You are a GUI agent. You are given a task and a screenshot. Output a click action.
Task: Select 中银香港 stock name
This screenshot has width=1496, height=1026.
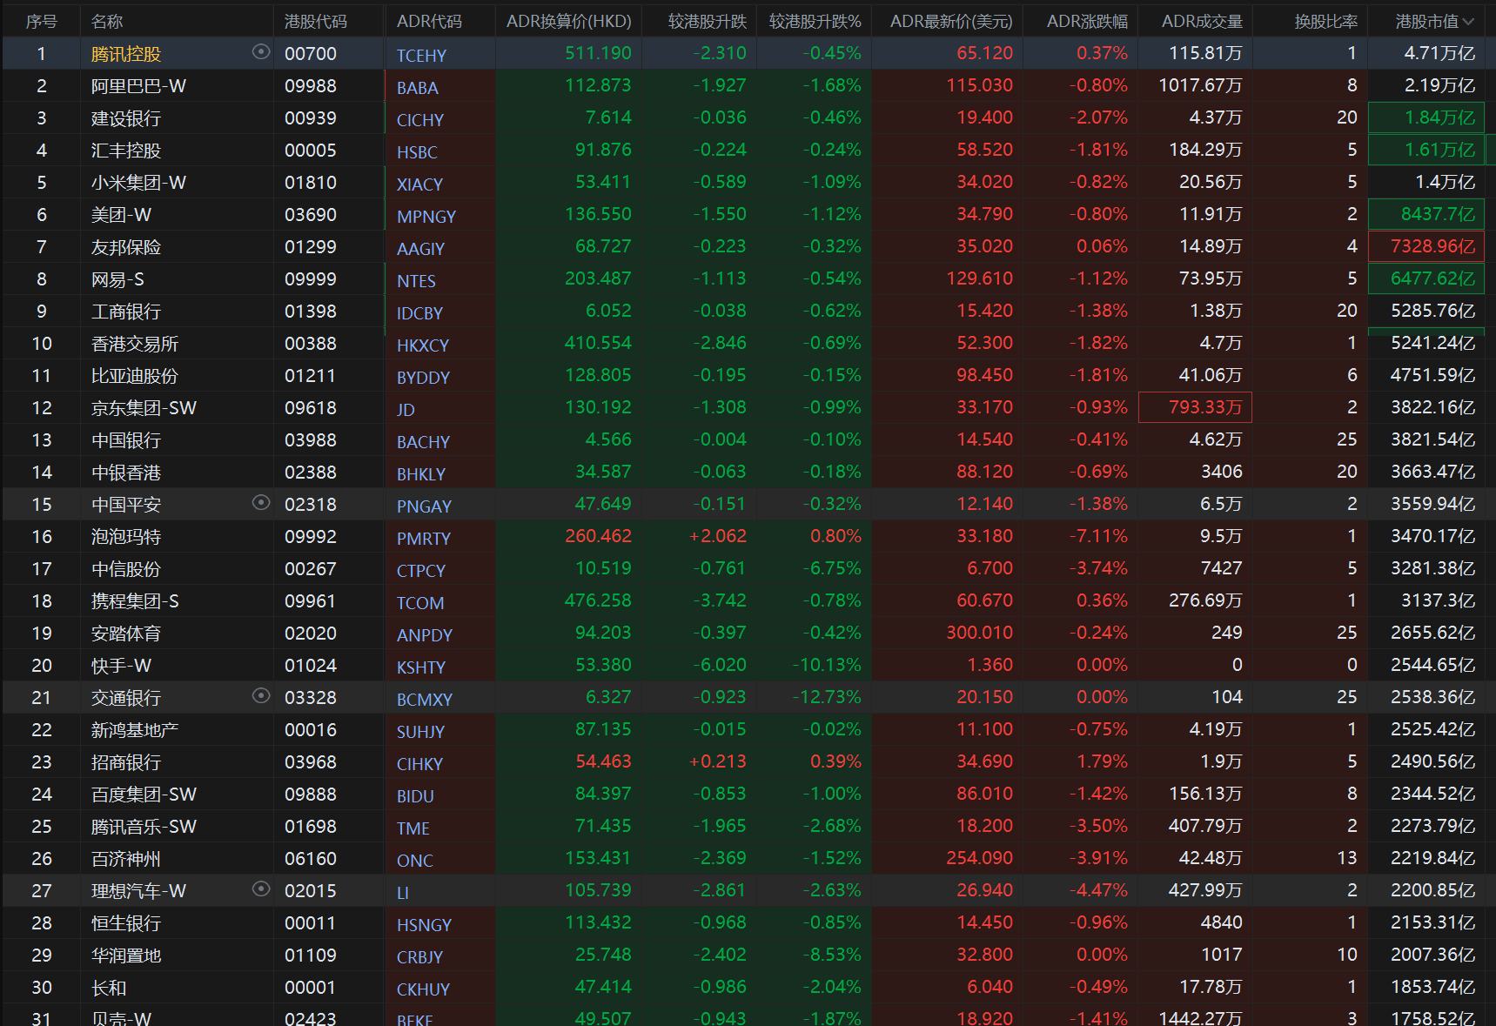point(126,473)
